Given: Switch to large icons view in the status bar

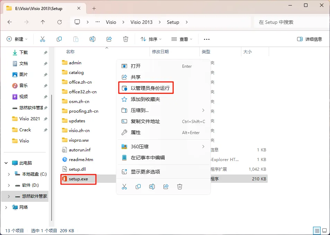Looking at the screenshot, I should pyautogui.click(x=325, y=231).
